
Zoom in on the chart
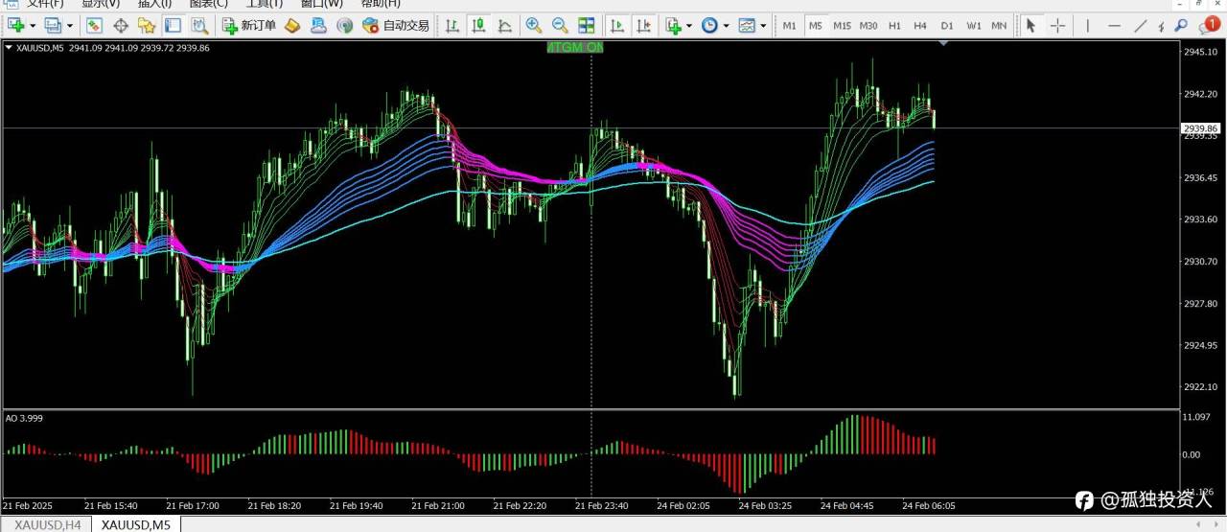[533, 26]
